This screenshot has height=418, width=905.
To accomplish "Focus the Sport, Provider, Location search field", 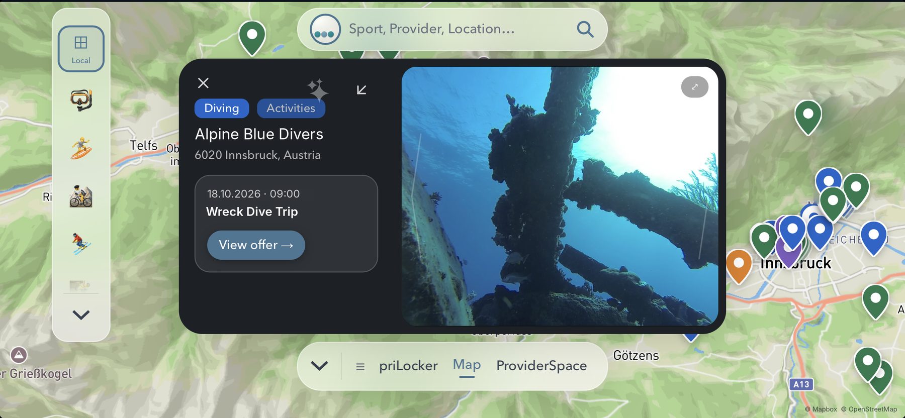I will [452, 29].
